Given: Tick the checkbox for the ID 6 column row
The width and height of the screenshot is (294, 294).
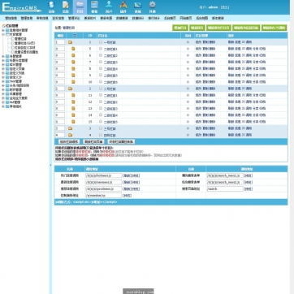Looking at the screenshot, I should click(x=101, y=55).
